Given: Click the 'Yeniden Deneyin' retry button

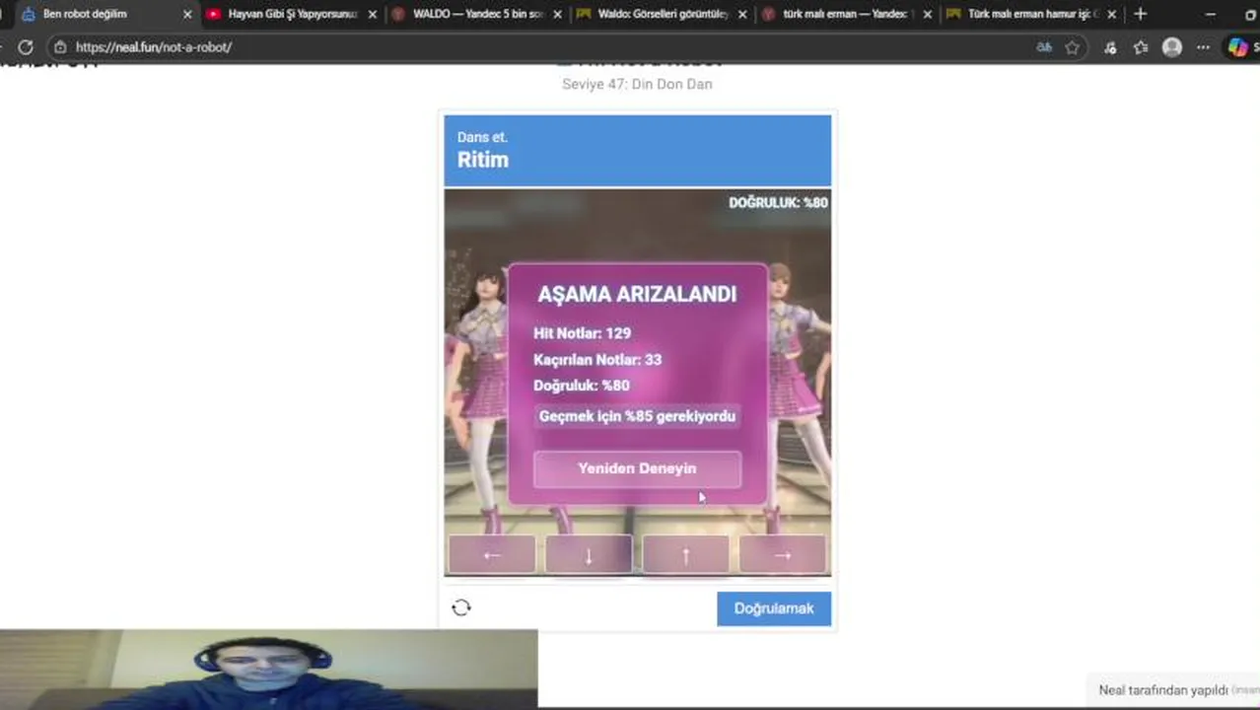Looking at the screenshot, I should click(x=637, y=468).
